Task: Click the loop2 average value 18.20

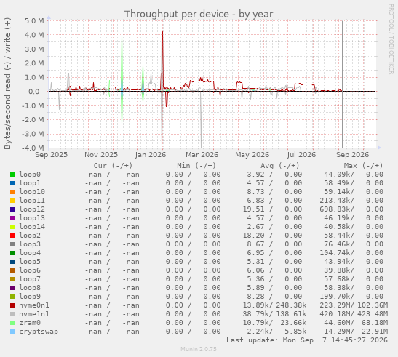Action: (x=254, y=236)
